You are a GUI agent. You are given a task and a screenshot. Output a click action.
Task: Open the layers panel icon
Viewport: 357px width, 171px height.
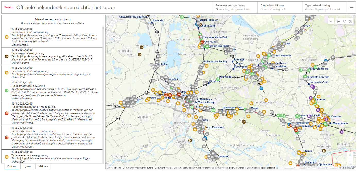345,21
